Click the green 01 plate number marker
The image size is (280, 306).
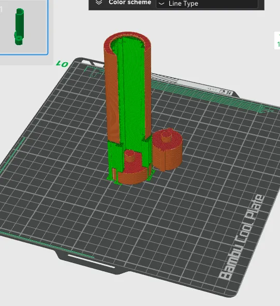(x=62, y=64)
